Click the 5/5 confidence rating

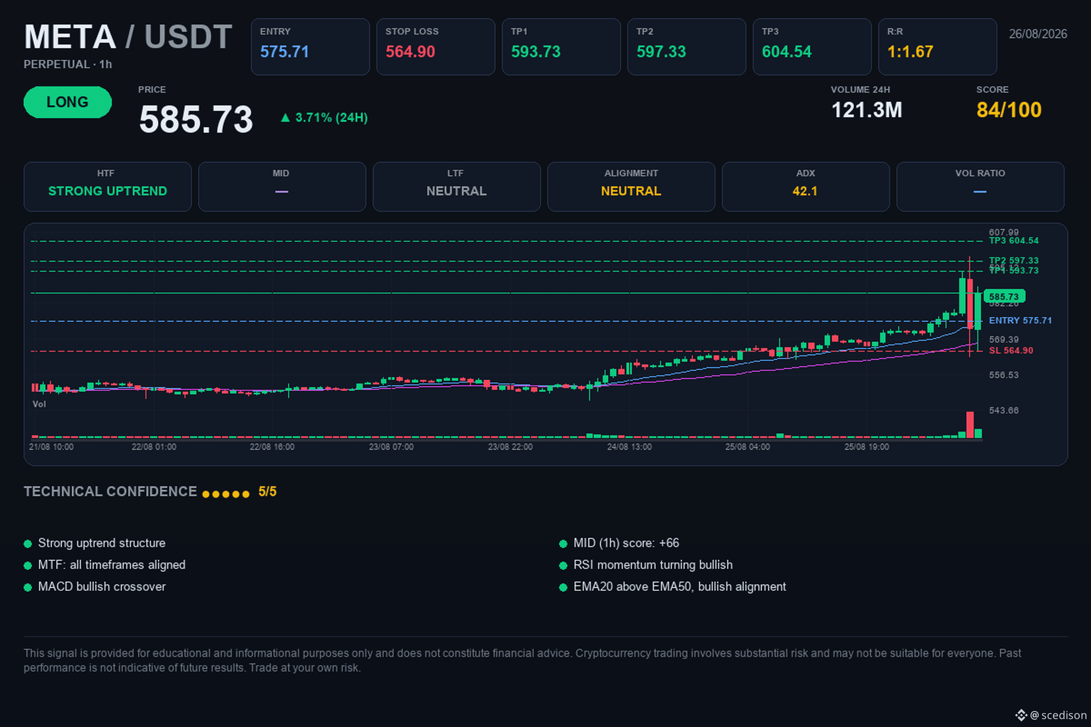(267, 492)
